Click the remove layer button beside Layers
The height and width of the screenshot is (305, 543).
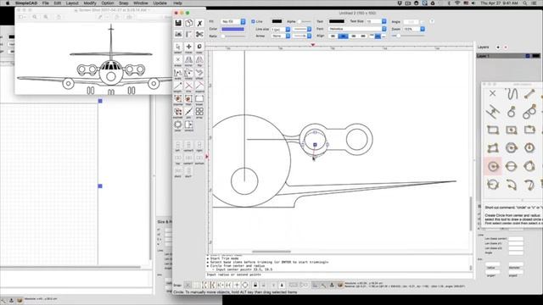506,47
